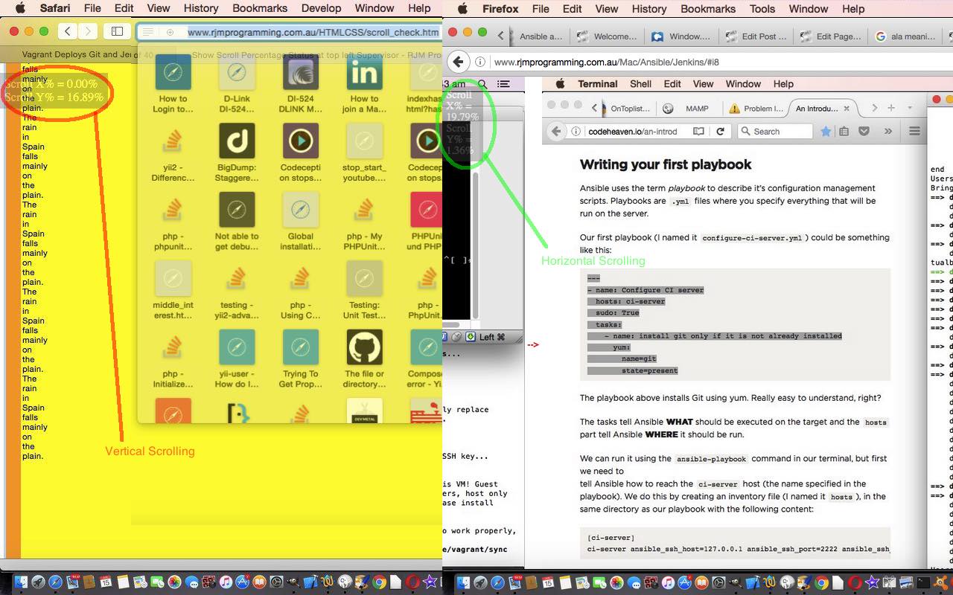Open Safari's History menu

pyautogui.click(x=201, y=8)
